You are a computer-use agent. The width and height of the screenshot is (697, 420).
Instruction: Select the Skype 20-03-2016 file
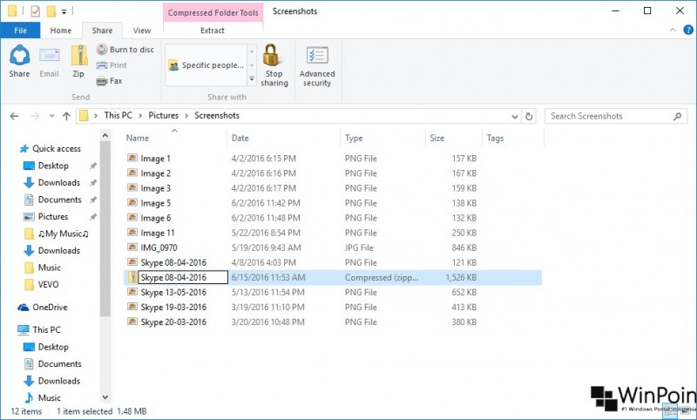pyautogui.click(x=173, y=322)
